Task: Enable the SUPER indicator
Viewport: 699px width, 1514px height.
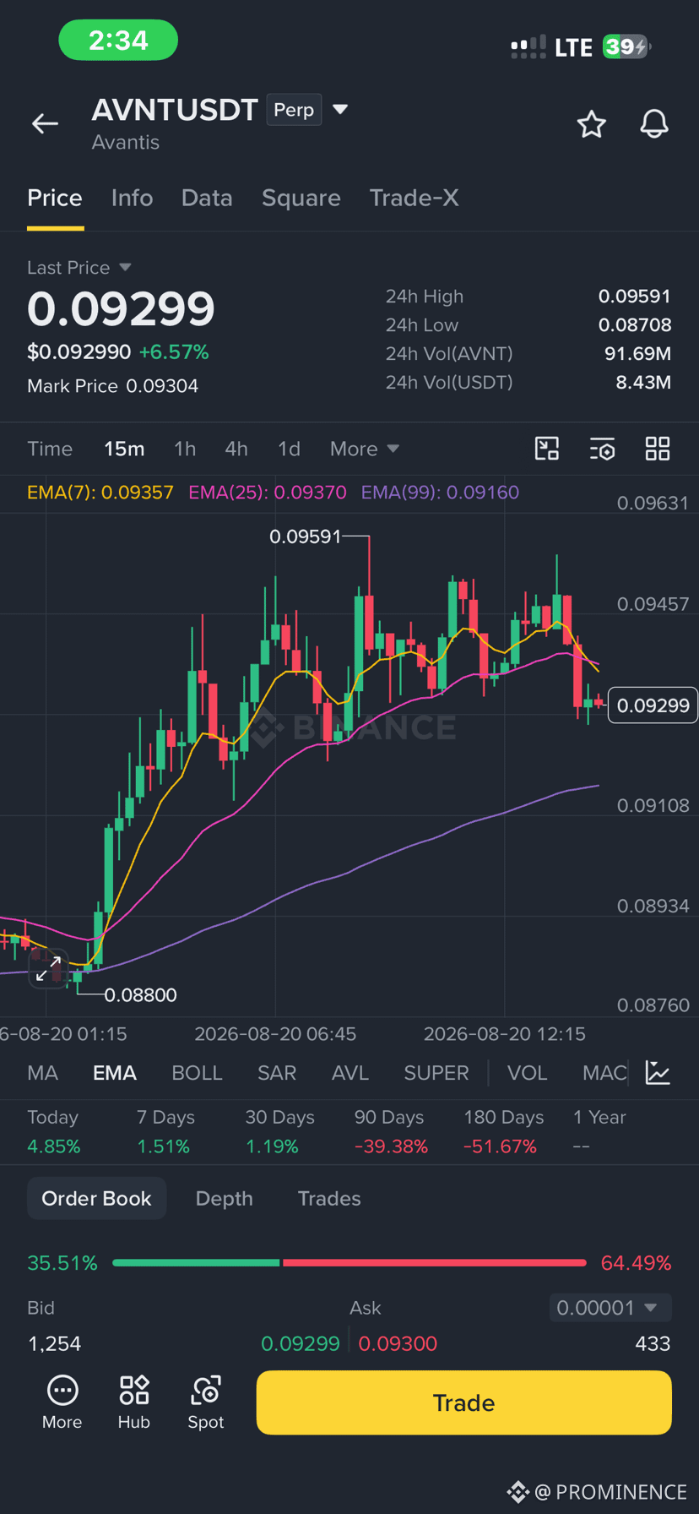Action: pyautogui.click(x=436, y=1073)
